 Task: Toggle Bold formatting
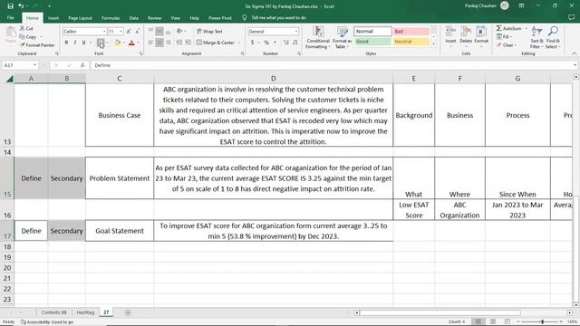tap(66, 43)
